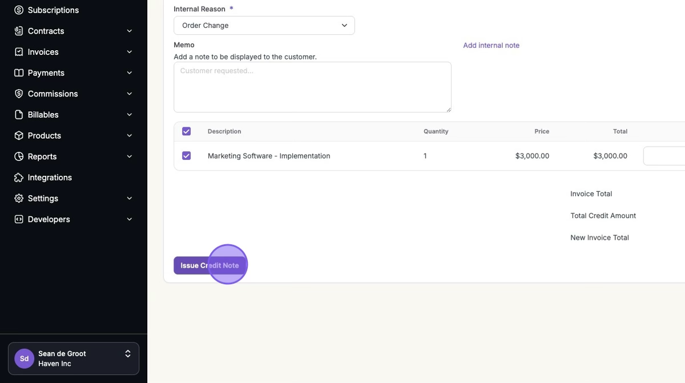685x383 pixels.
Task: Click the Products box icon
Action: click(19, 136)
